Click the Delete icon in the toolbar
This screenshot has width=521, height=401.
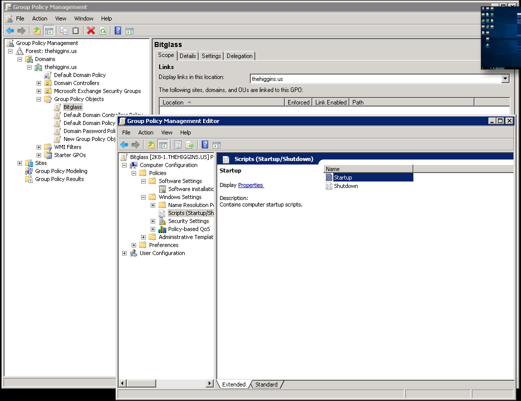(x=90, y=30)
